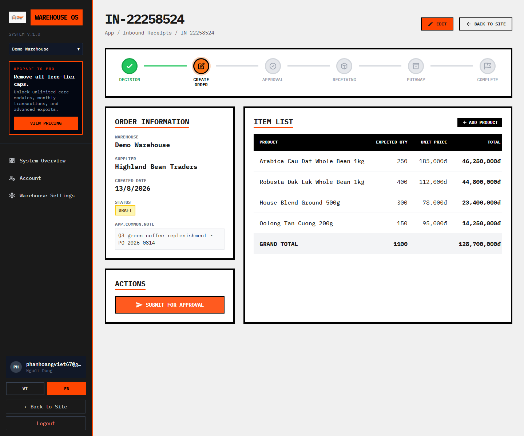This screenshot has width=524, height=436.
Task: Click Back to Site button in header
Action: tap(486, 24)
